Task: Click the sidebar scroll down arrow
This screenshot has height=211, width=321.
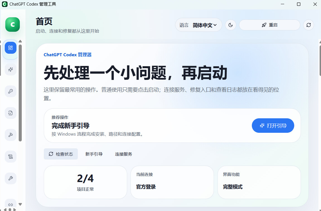Action: tap(20, 204)
